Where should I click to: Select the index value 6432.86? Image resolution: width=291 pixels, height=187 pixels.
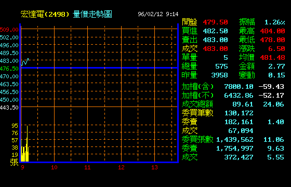(239, 96)
